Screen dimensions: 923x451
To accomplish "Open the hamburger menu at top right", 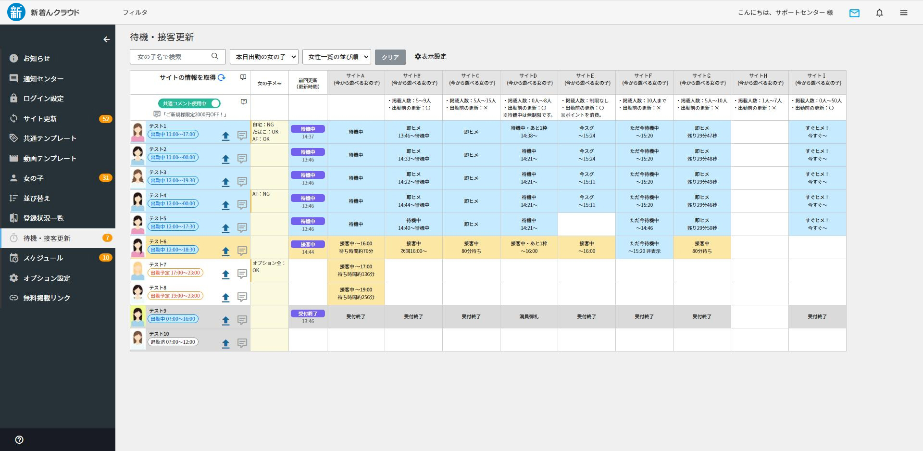I will pyautogui.click(x=904, y=13).
